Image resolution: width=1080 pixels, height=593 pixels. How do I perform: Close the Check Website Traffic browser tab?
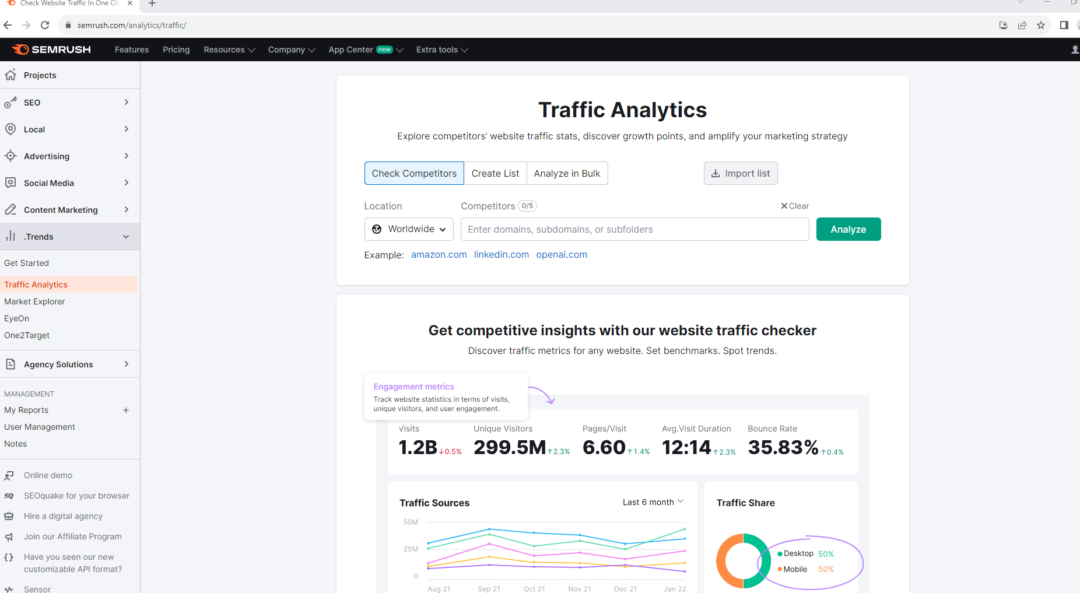pos(130,3)
